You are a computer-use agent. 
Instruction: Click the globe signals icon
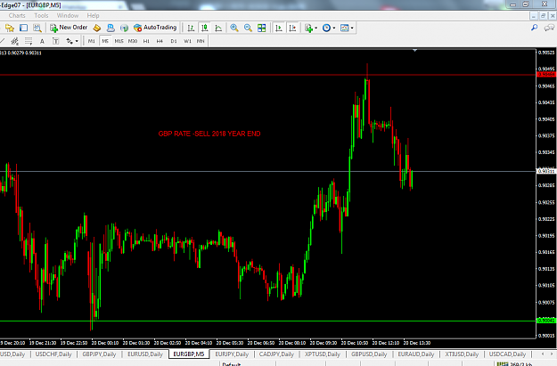pos(124,28)
